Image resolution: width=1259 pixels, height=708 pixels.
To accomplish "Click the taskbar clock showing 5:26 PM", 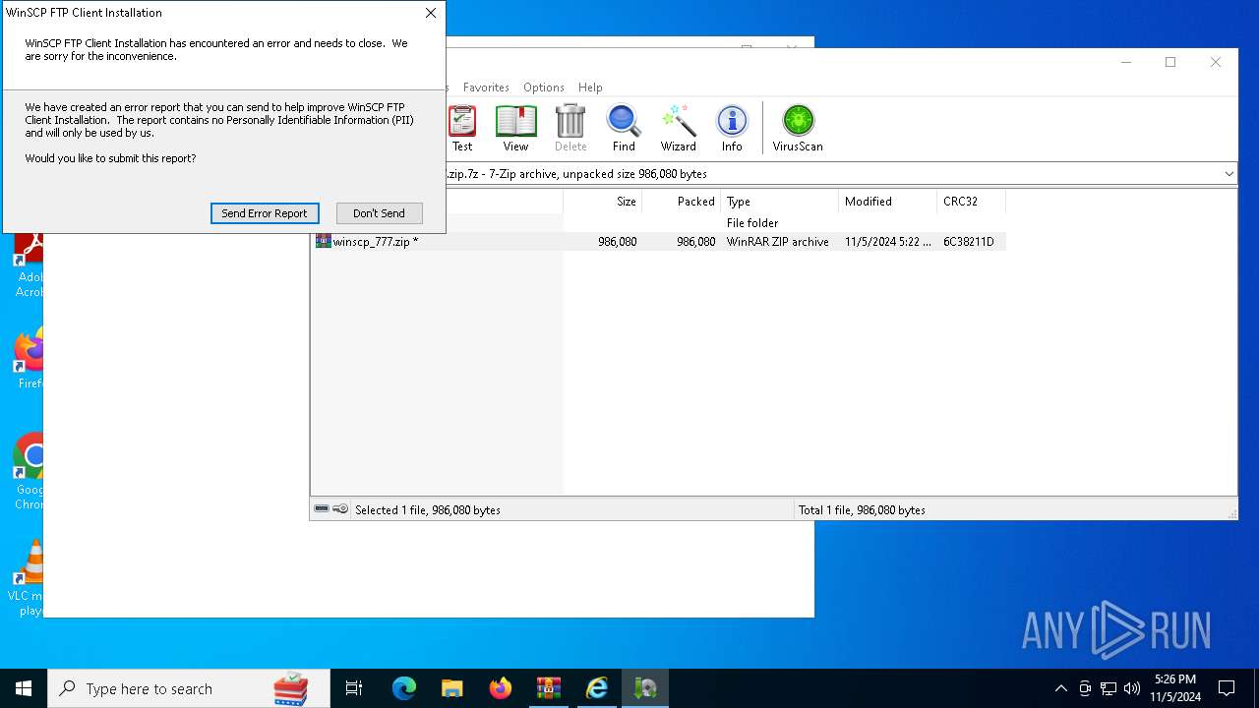I will (1175, 688).
